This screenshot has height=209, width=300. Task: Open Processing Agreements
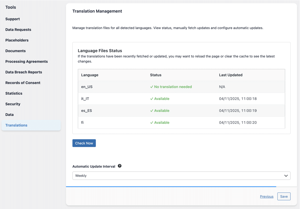27,62
